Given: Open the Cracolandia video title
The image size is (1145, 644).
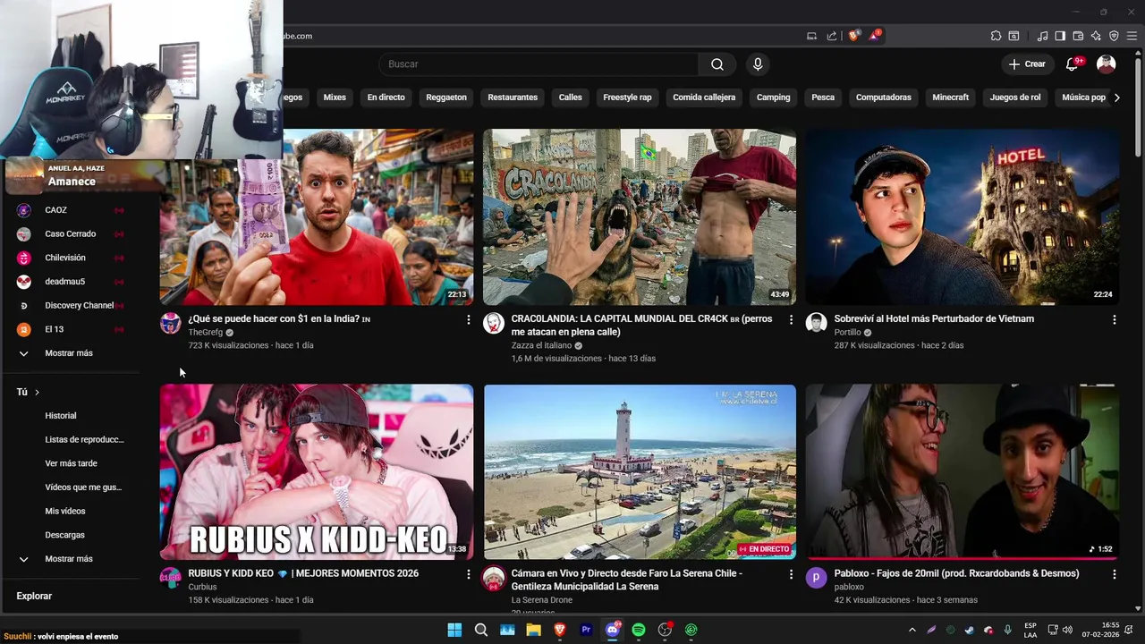Looking at the screenshot, I should pos(641,326).
